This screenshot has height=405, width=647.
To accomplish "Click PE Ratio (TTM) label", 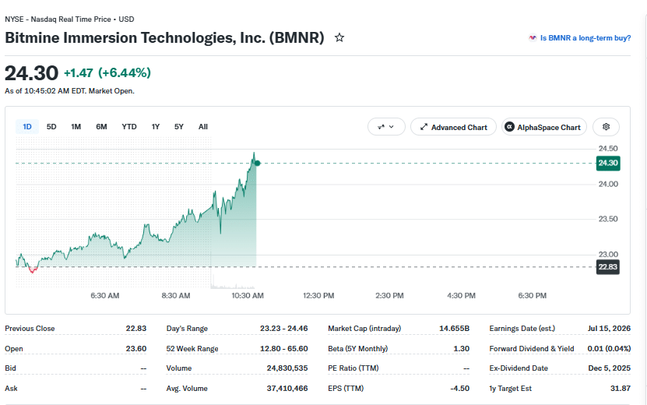I will click(x=353, y=368).
